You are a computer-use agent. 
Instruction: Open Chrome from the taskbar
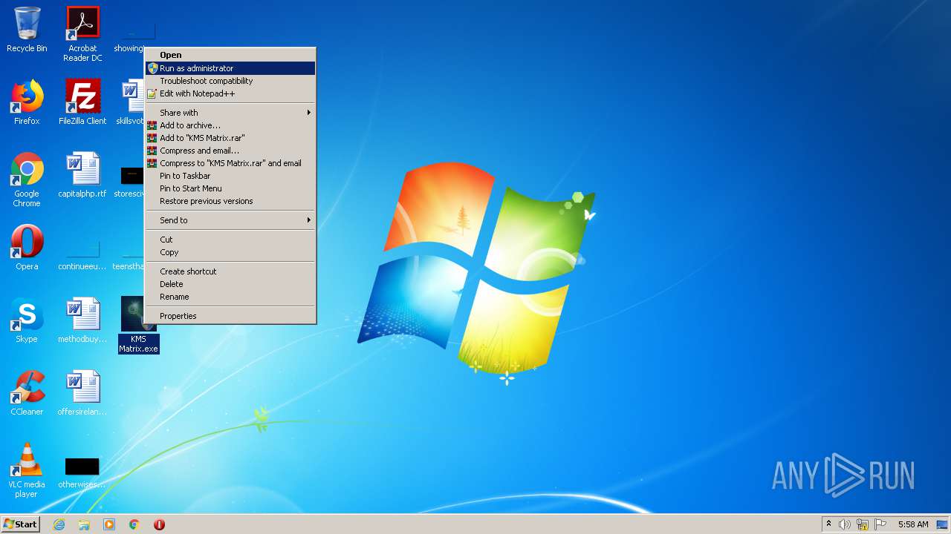click(x=134, y=524)
